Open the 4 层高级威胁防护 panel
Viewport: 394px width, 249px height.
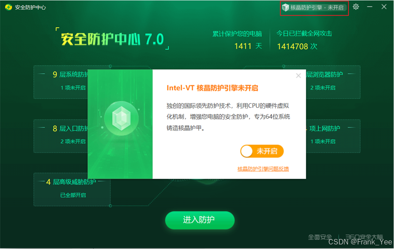(72, 189)
